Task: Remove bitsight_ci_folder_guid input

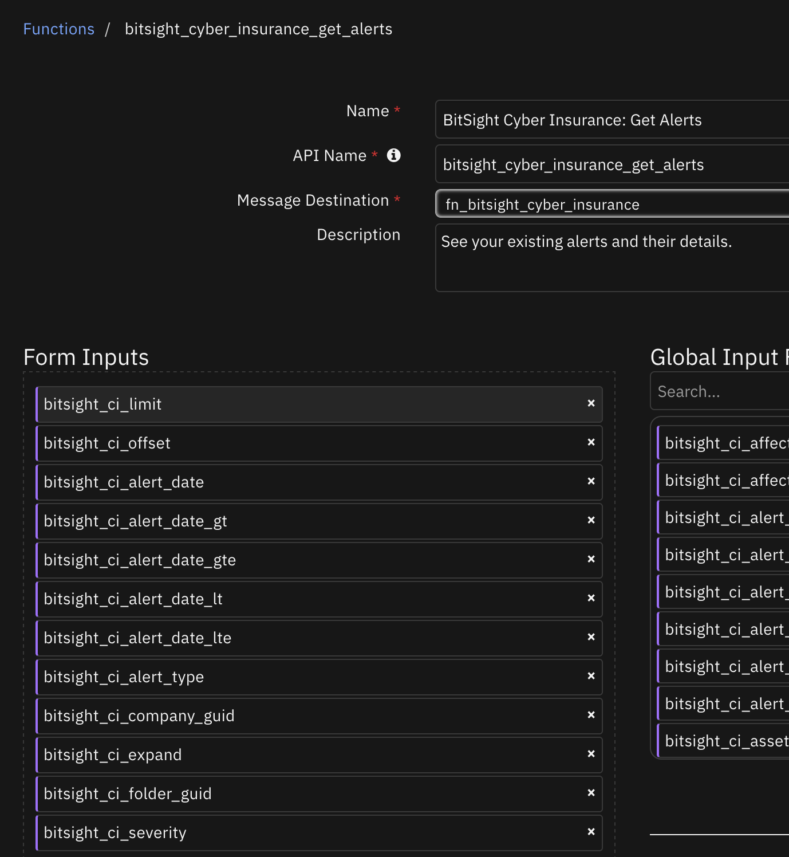Action: coord(591,793)
